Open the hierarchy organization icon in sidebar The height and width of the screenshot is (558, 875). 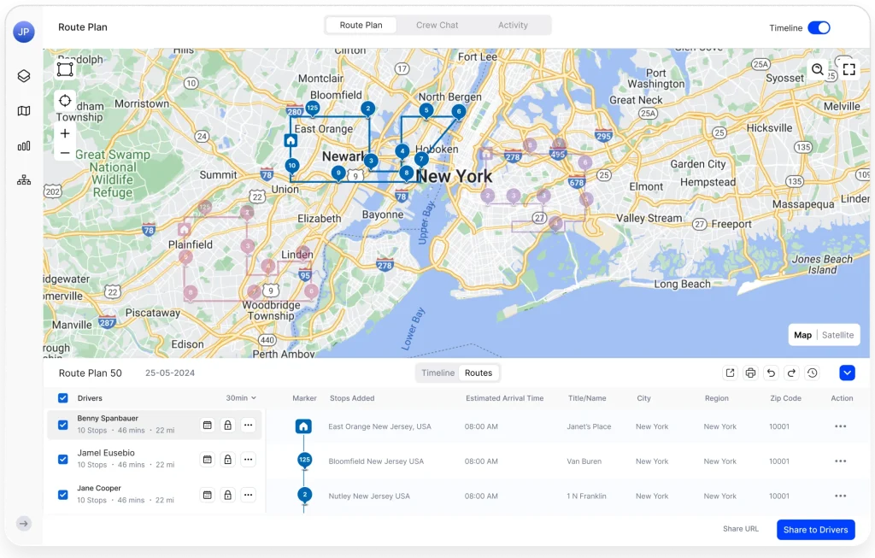point(23,179)
